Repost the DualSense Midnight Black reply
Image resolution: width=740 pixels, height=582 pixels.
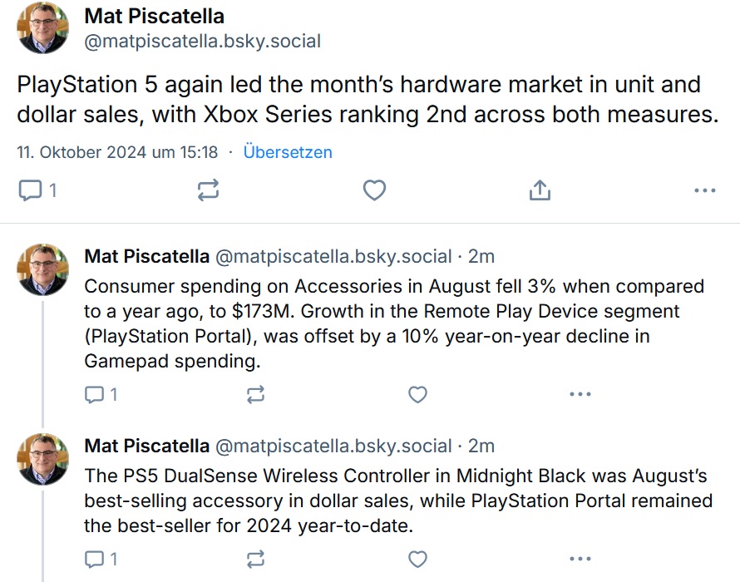[x=256, y=559]
